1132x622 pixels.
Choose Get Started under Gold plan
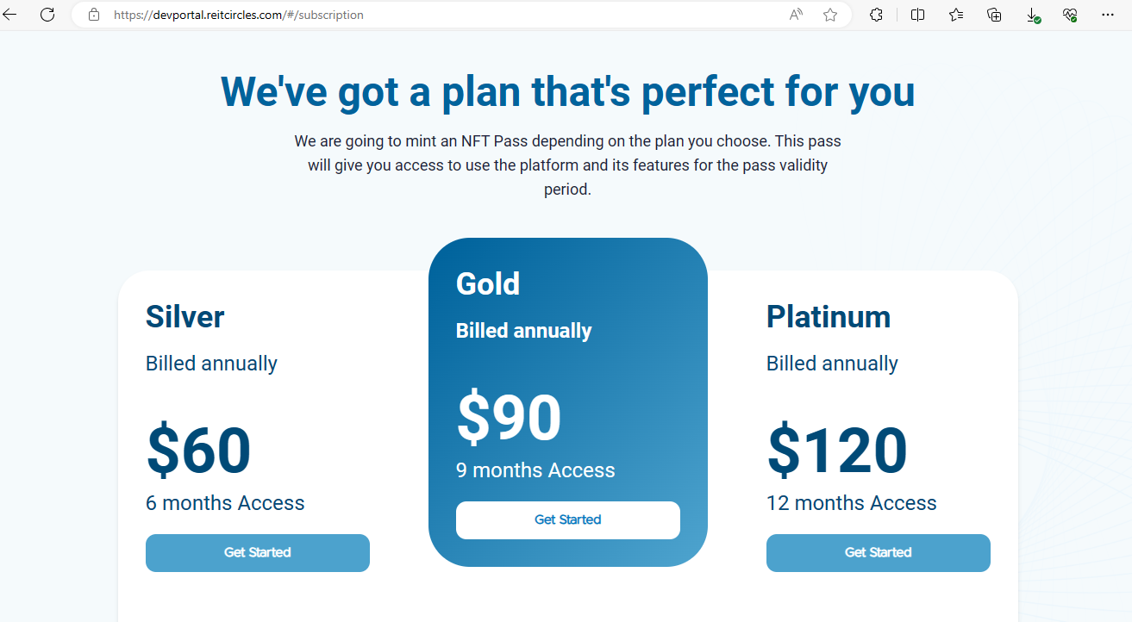(567, 520)
